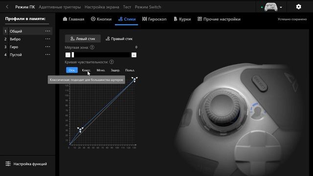Viewport: 313px width, 176px height.
Task: Show help for Кривая чувствительности
Action: 112,62
